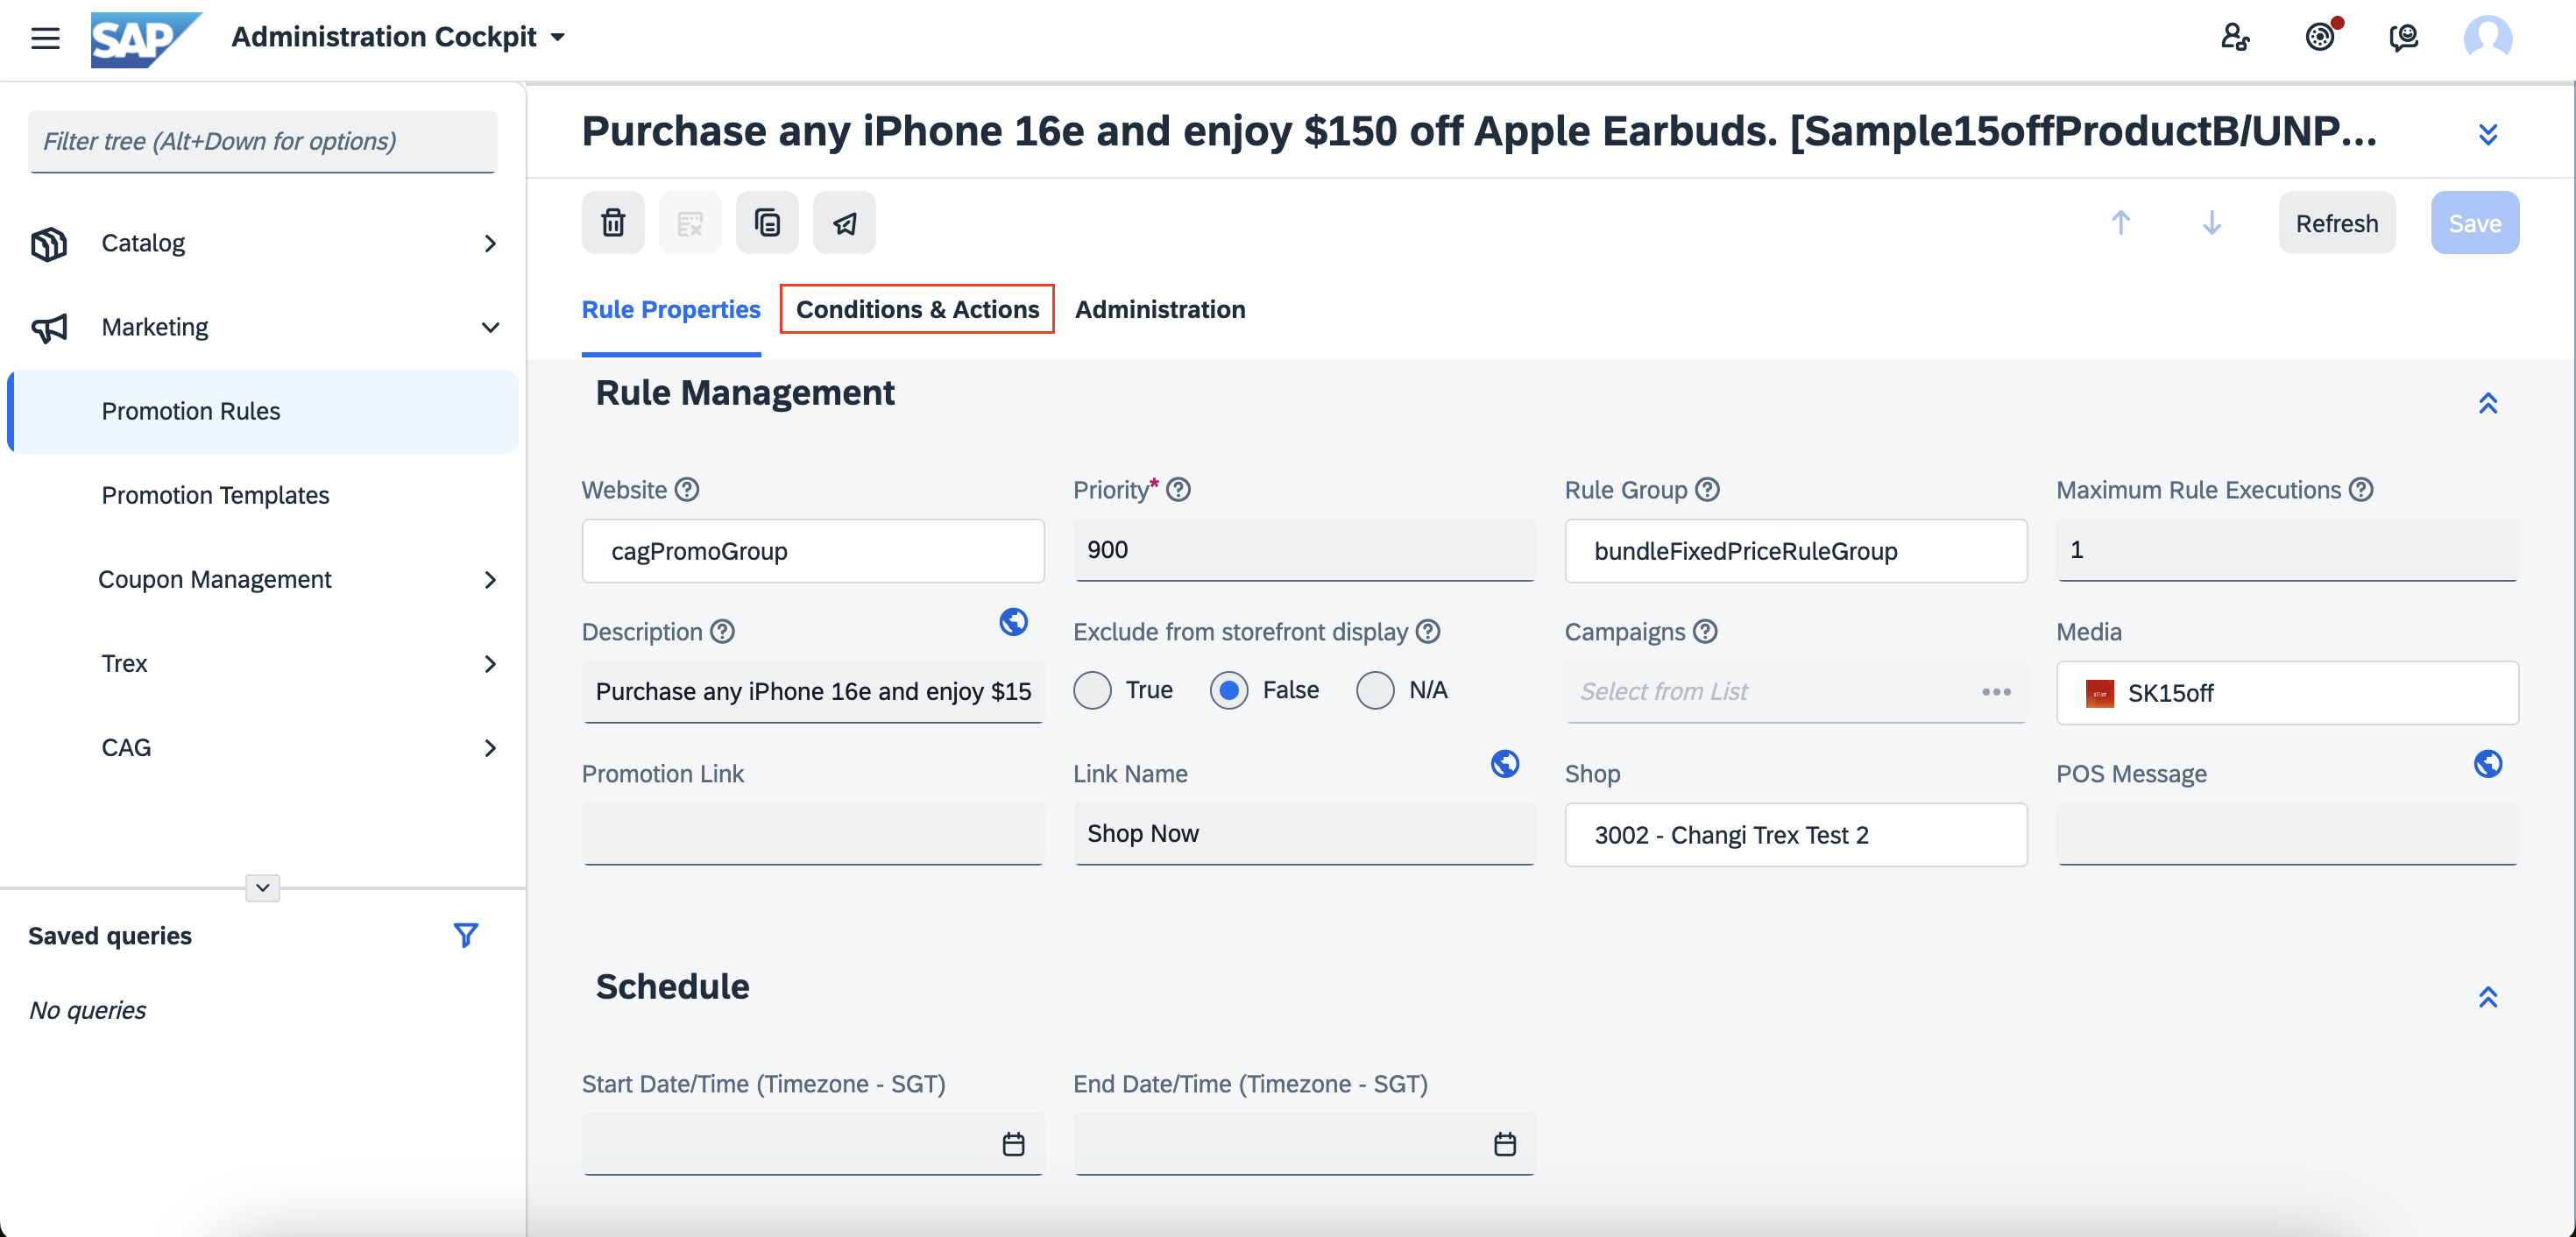This screenshot has width=2576, height=1237.
Task: Select the True radio button
Action: 1092,690
